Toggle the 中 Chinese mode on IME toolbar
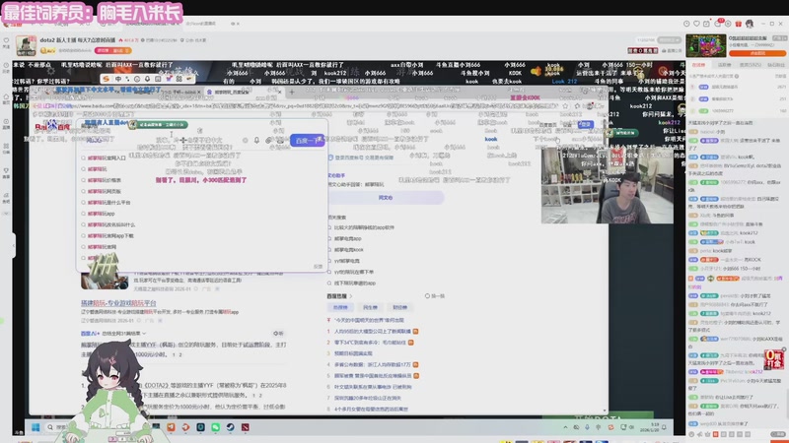 (x=118, y=79)
